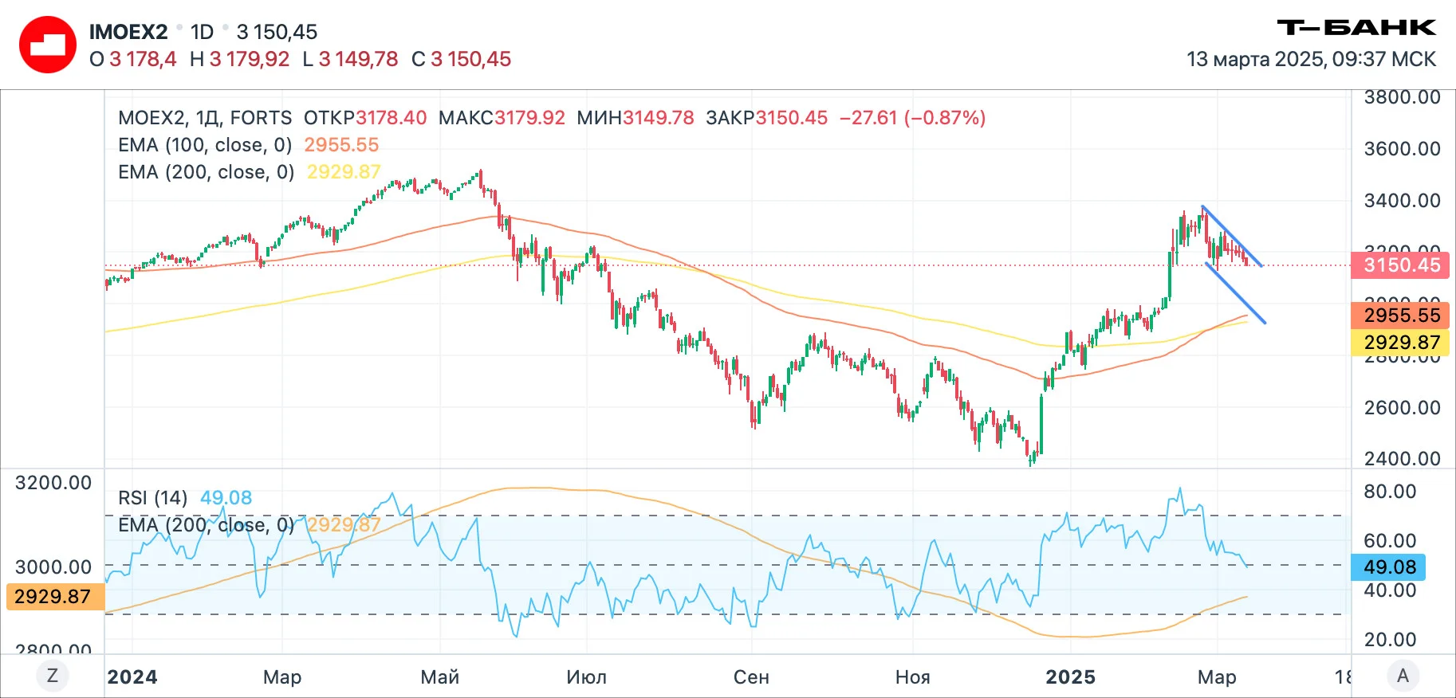Screen dimensions: 1456x698
Task: Open the top-pane EMA (200, close, 0) indicator legend
Action: 207,172
